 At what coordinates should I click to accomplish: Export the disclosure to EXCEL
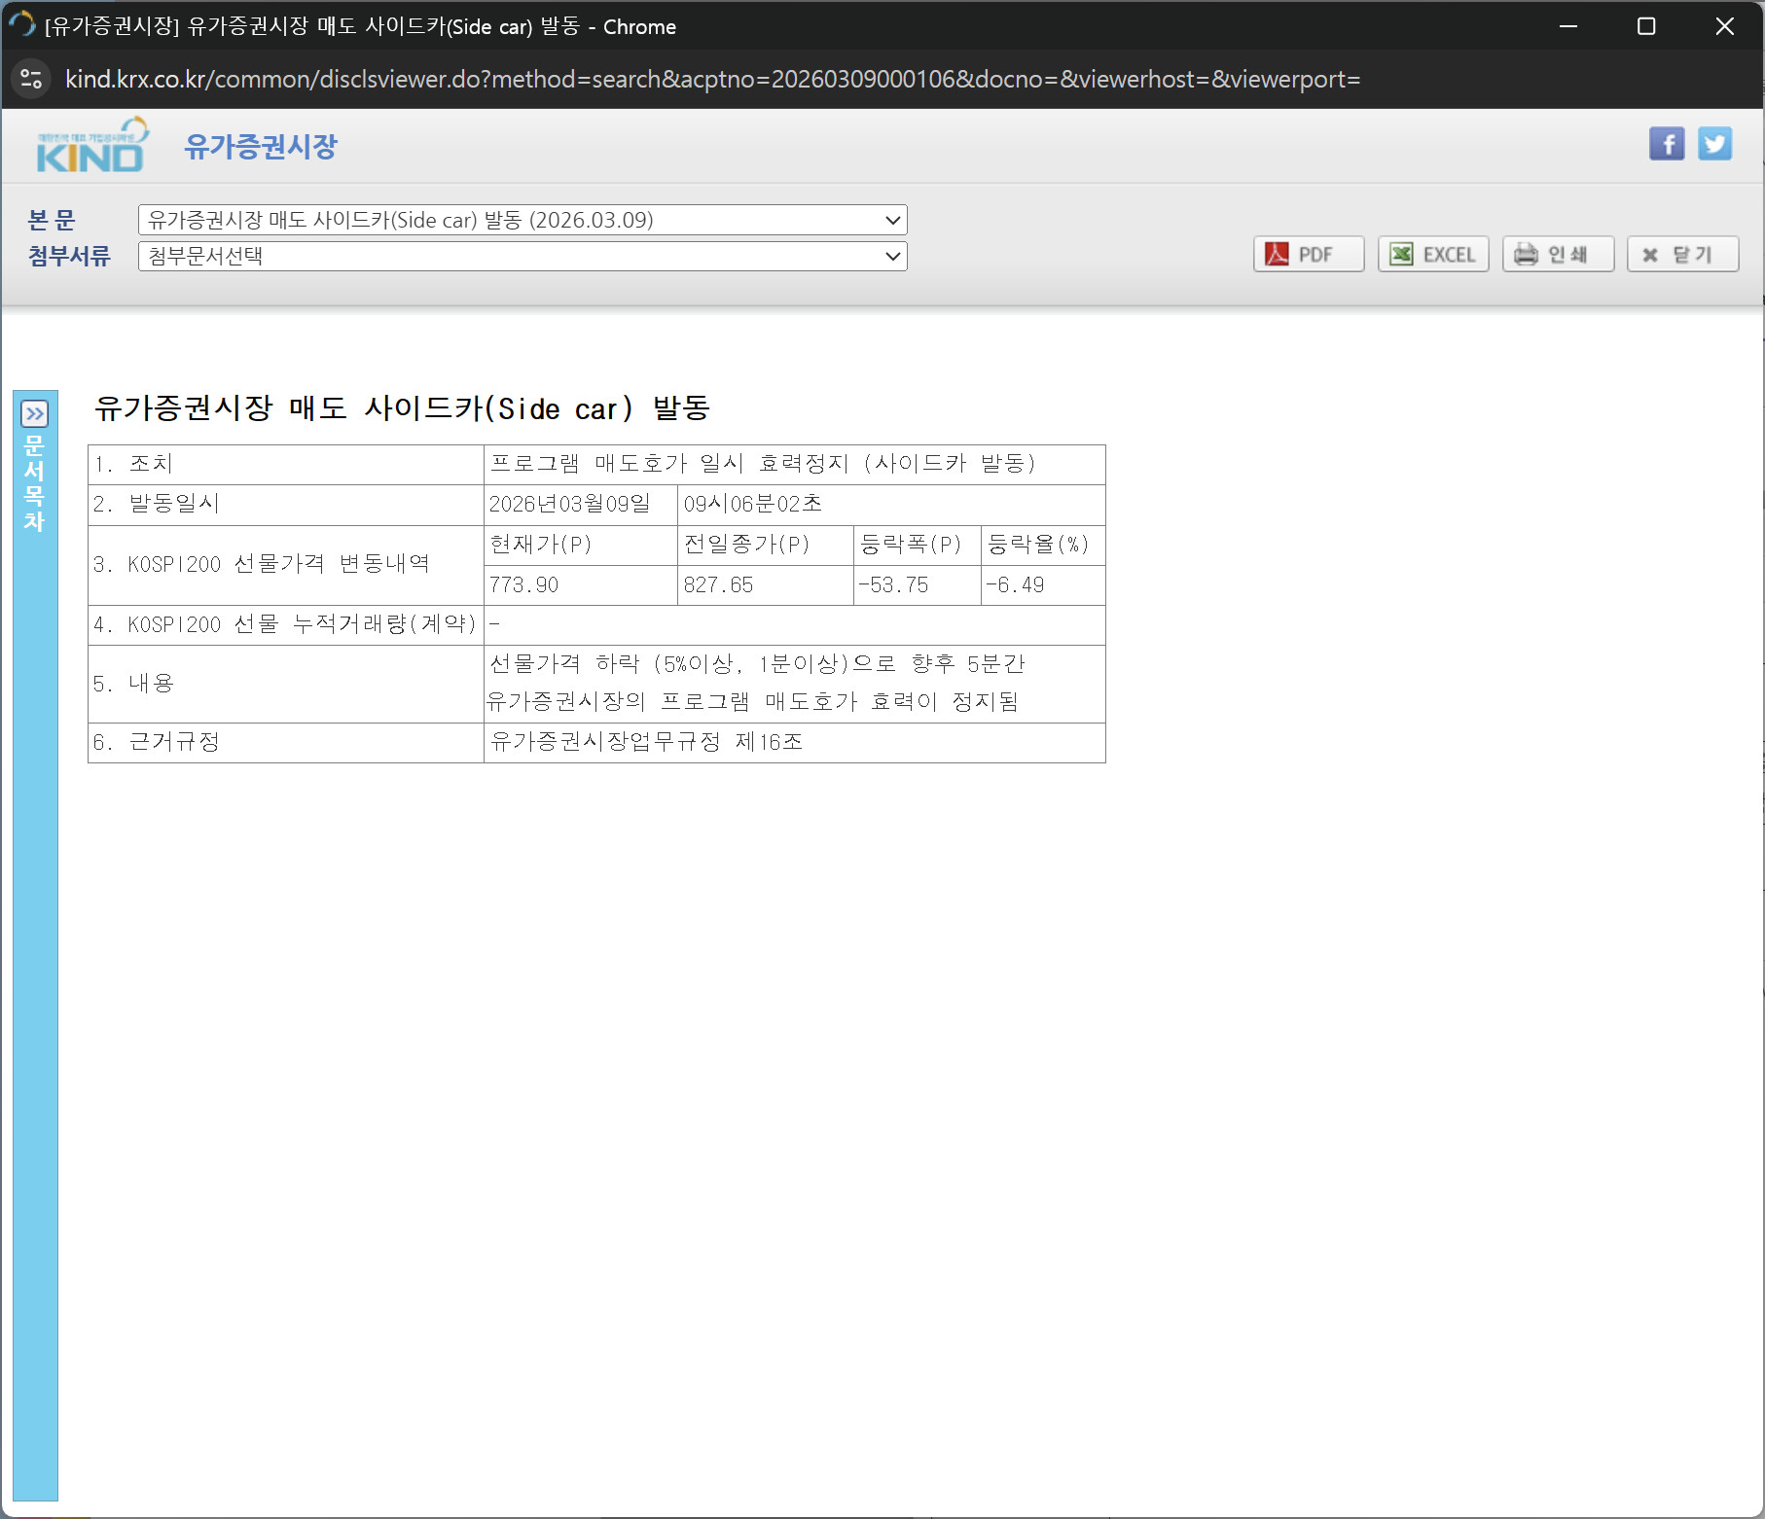1432,255
